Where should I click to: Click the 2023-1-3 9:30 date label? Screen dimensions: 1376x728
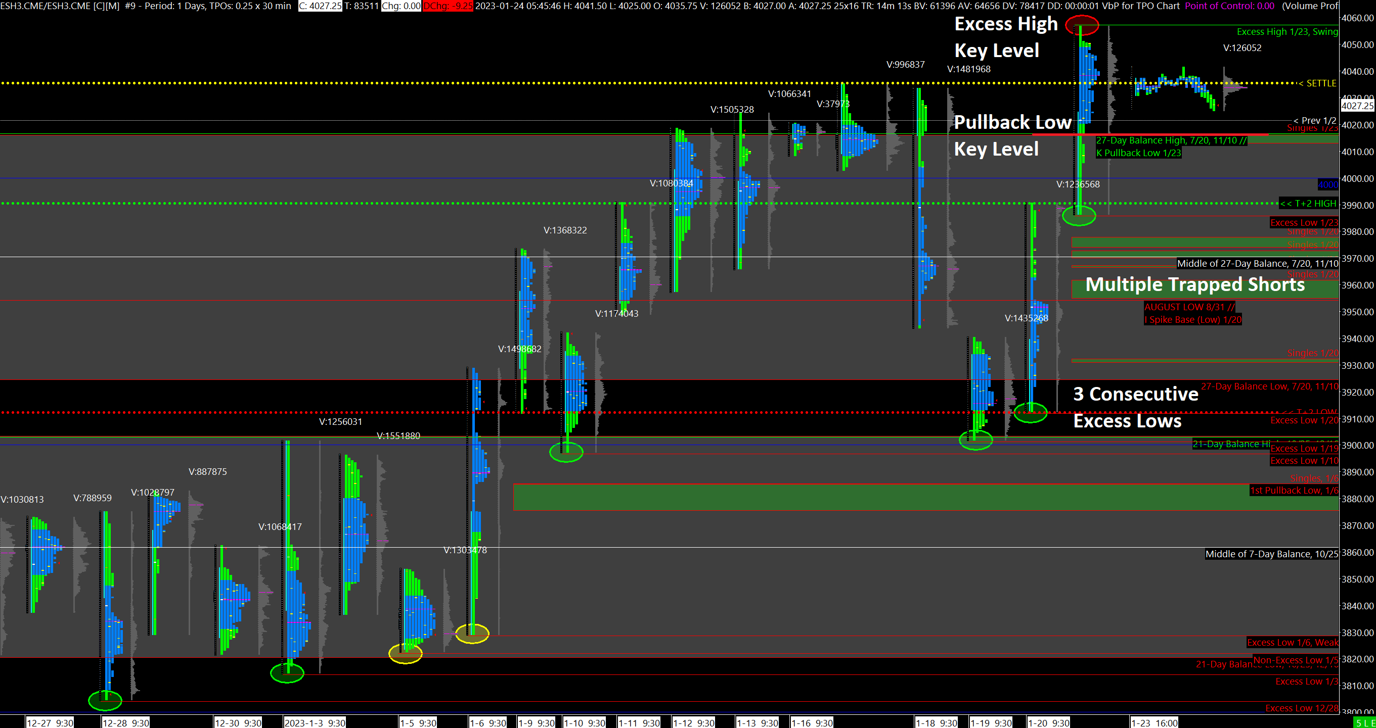315,722
